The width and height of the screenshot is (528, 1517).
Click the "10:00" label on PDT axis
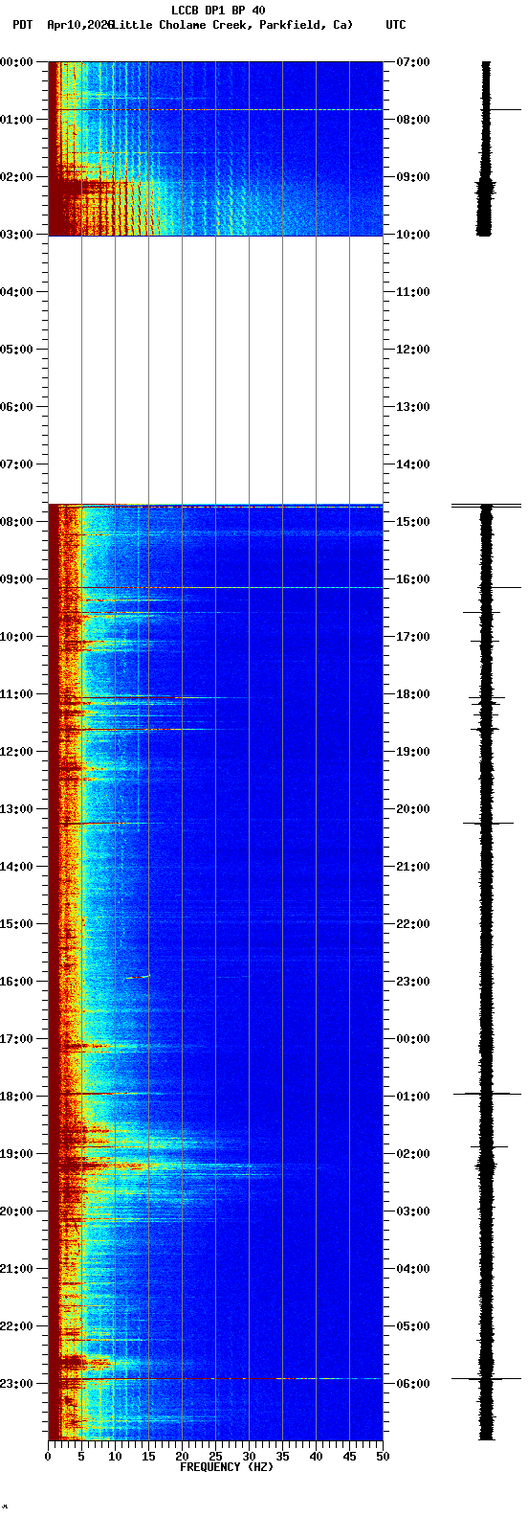pos(16,637)
